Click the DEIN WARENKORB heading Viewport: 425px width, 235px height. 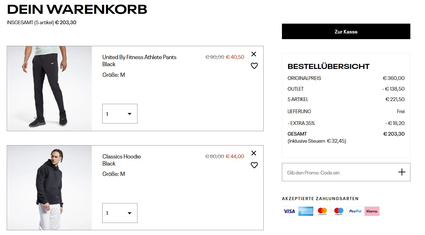coord(77,10)
